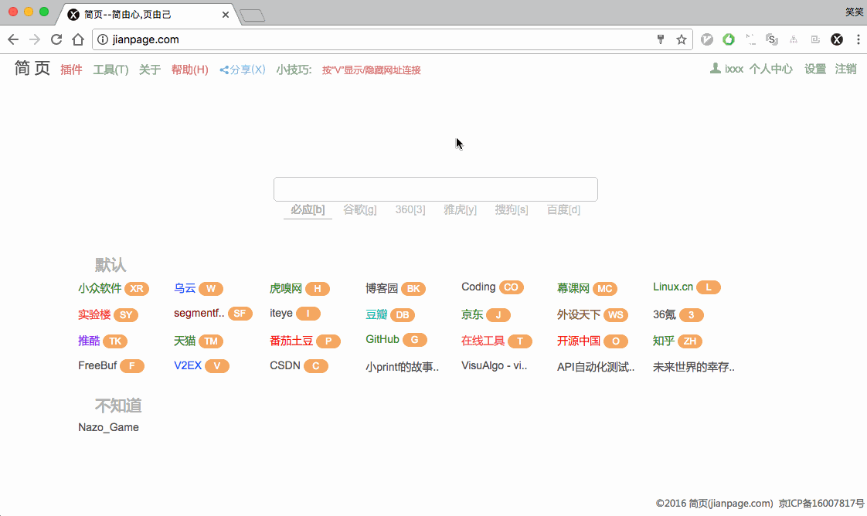Open the 帮助(H) menu
Screen dimensions: 867x516
pos(189,70)
